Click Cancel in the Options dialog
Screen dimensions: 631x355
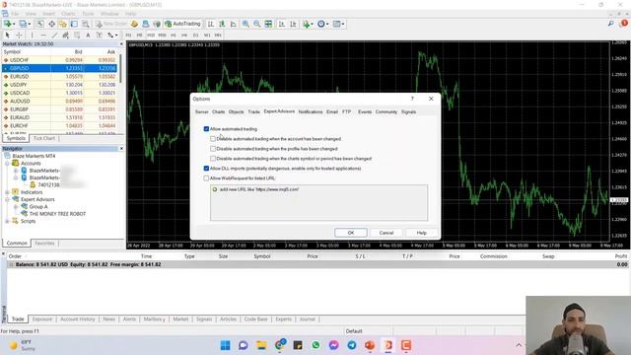pyautogui.click(x=386, y=233)
